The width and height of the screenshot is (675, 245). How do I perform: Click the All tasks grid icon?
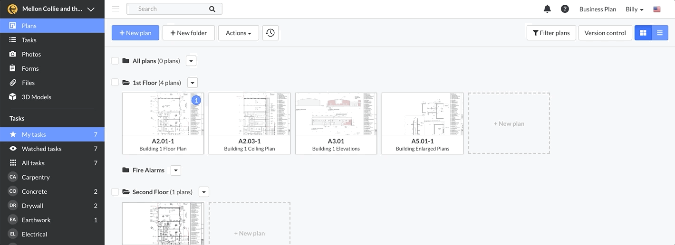13,163
